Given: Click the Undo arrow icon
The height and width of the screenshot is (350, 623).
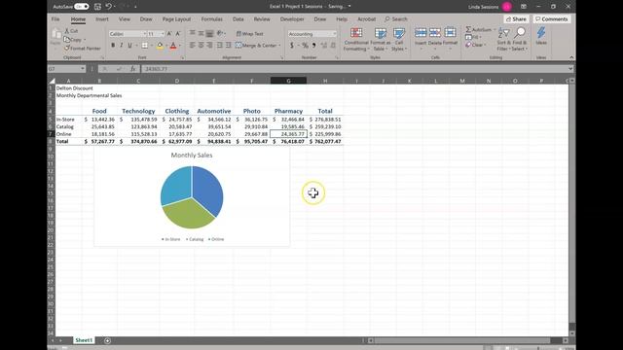Looking at the screenshot, I should pos(108,7).
